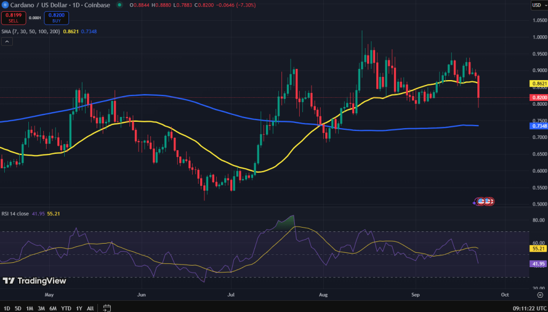This screenshot has height=312, width=548.
Task: Open the USD currency dropdown
Action: (x=539, y=5)
